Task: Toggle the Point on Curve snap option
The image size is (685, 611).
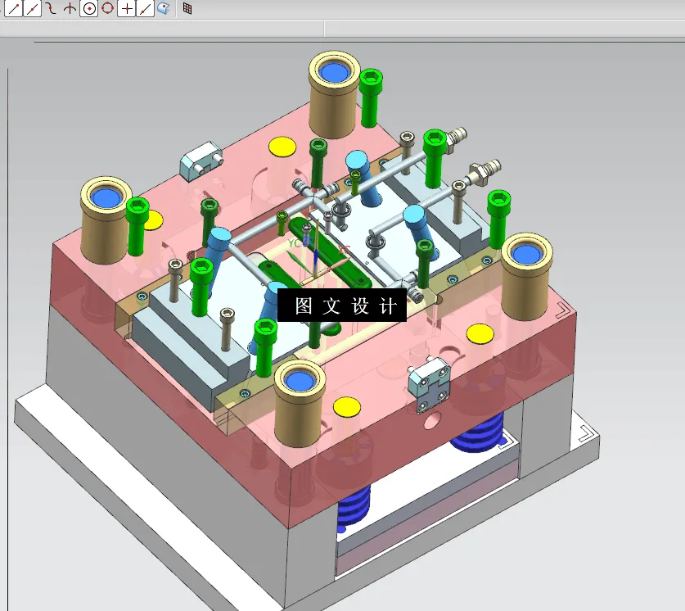Action: [x=145, y=8]
